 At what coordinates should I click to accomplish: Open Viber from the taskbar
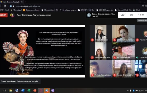pyautogui.click(x=53, y=90)
